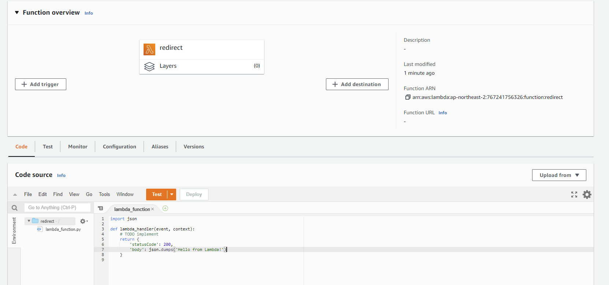609x285 pixels.
Task: Open Function overview Info link
Action: (89, 13)
